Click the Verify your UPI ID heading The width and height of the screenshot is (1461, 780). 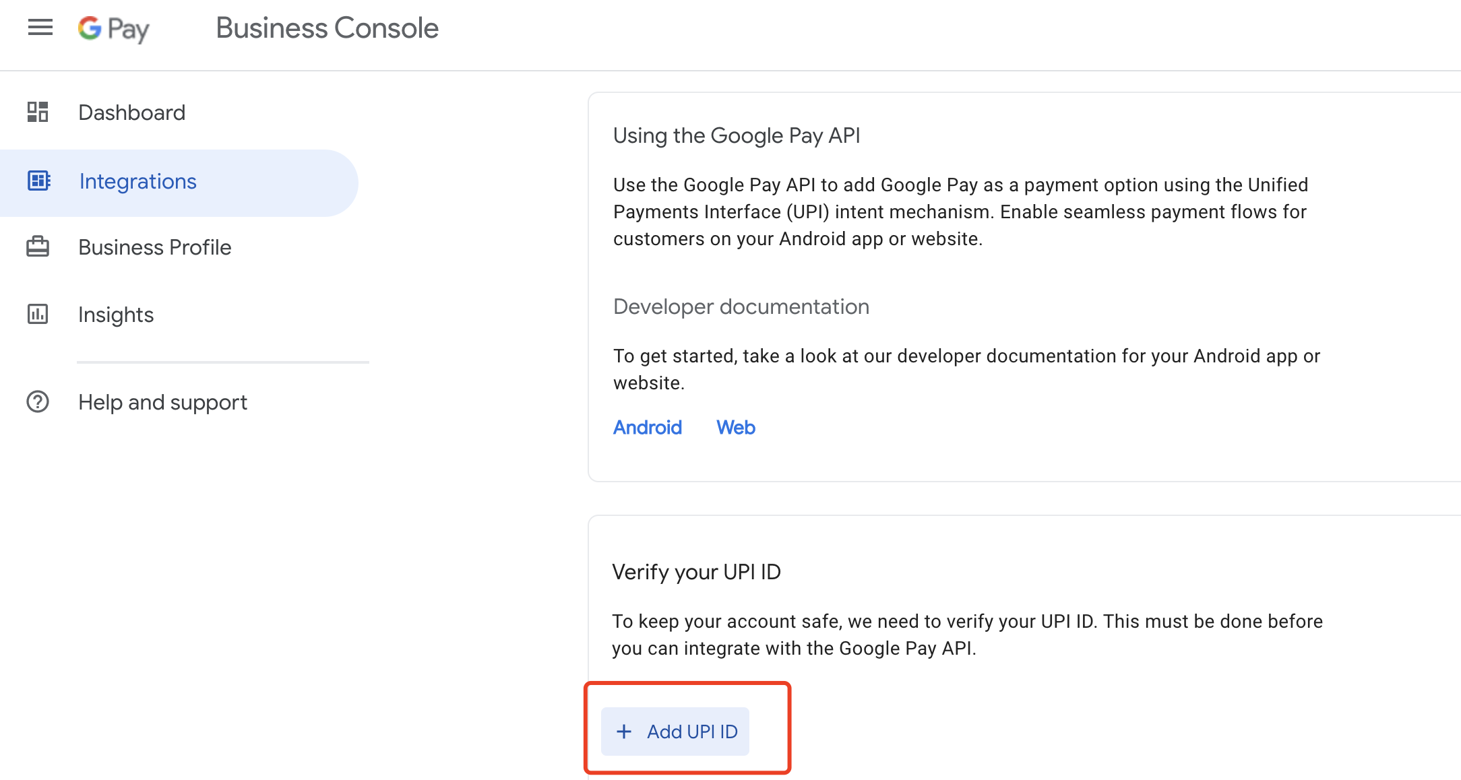(697, 572)
